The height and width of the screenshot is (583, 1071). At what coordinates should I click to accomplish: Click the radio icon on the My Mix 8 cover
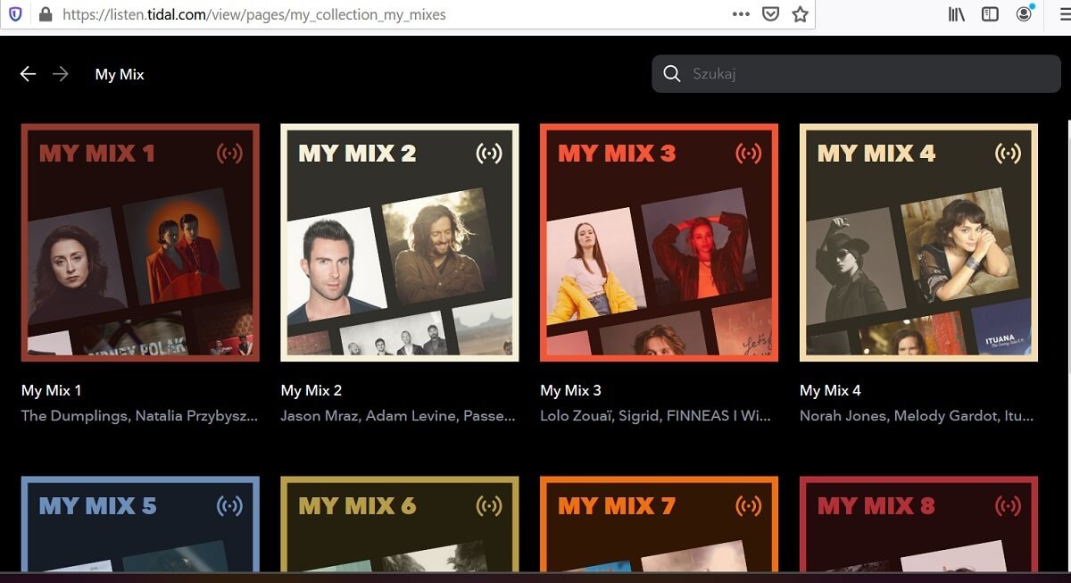1009,505
